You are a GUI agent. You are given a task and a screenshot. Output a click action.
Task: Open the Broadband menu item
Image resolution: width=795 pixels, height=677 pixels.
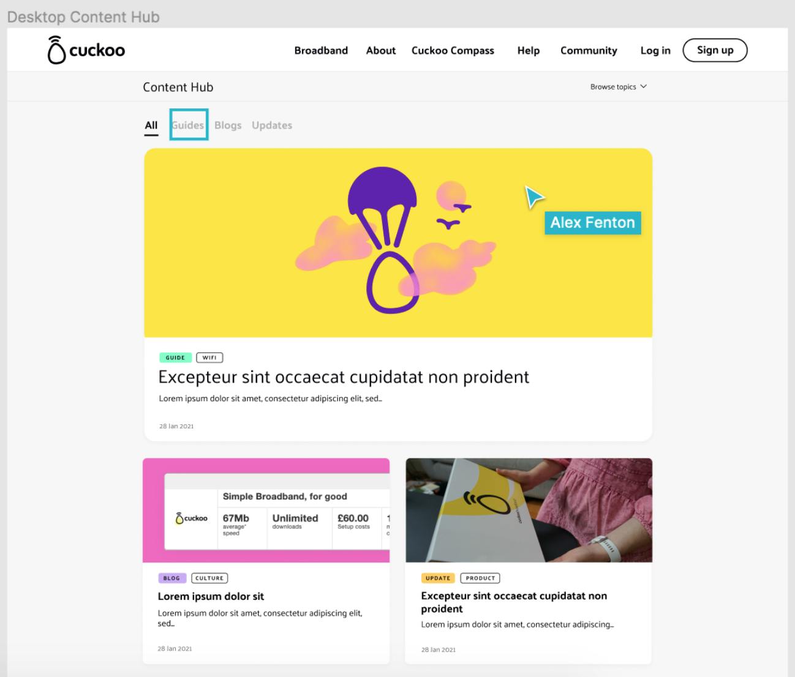[321, 50]
